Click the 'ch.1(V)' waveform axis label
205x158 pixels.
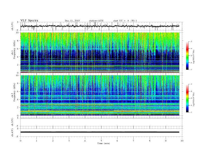(12, 26)
